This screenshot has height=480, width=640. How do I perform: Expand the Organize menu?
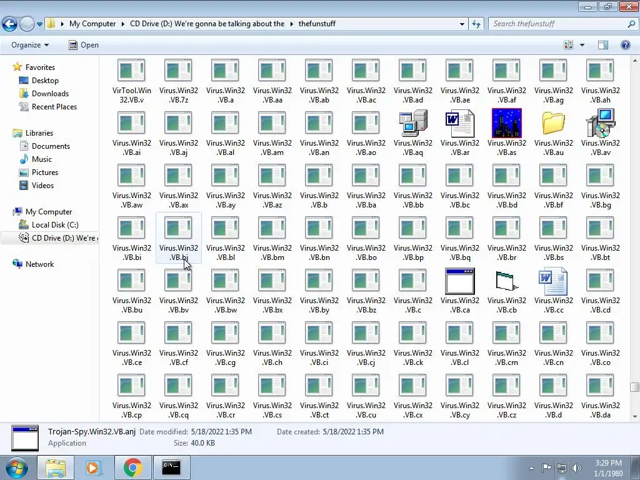pyautogui.click(x=30, y=45)
